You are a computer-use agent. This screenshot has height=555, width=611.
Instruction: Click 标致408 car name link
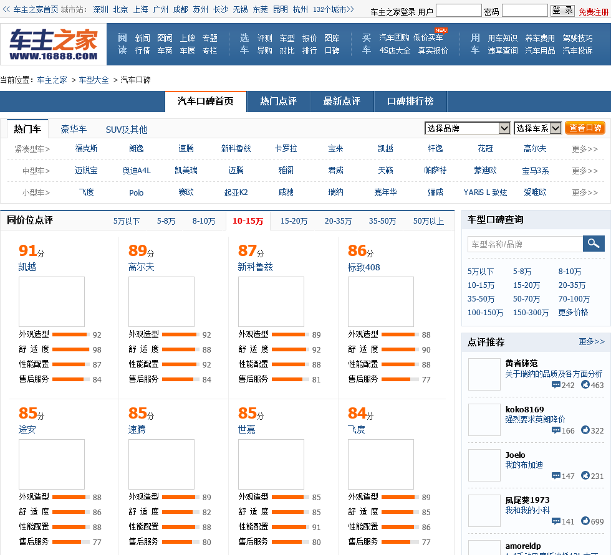point(363,267)
